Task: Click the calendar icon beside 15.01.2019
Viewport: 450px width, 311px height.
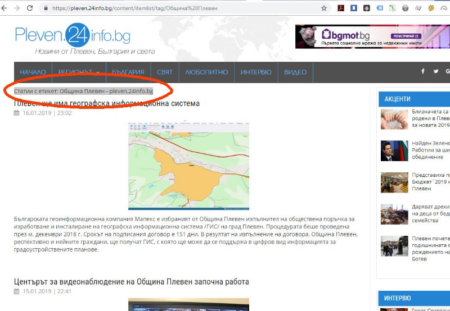Action: coord(17,291)
